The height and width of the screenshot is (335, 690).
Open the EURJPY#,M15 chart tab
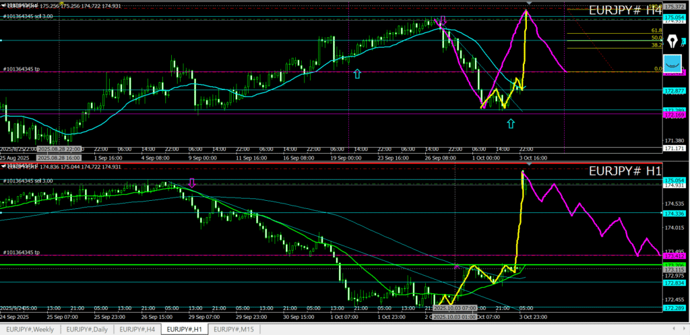(234, 329)
